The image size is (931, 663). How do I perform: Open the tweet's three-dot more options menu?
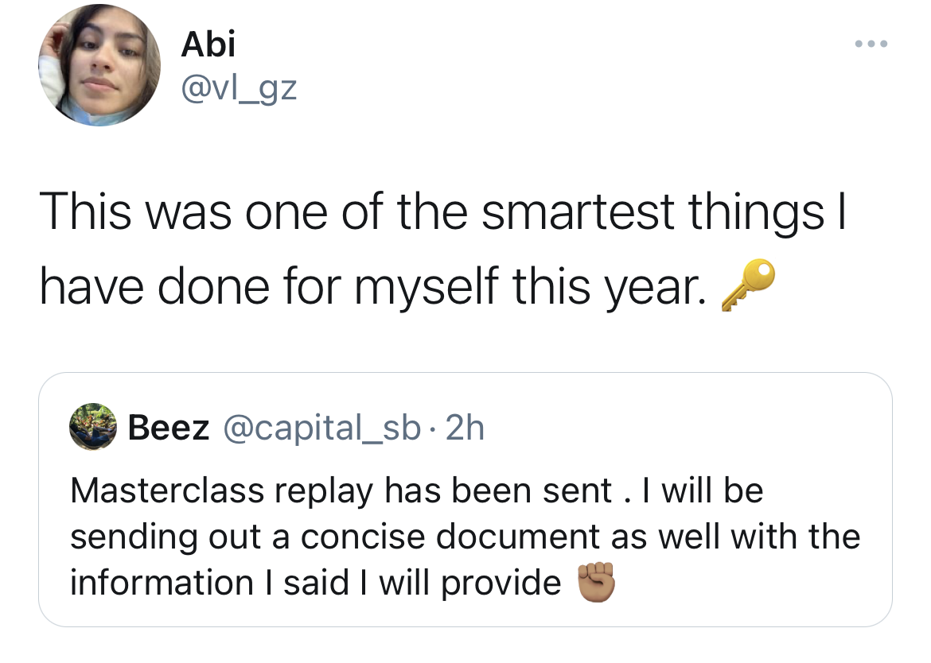tap(868, 43)
